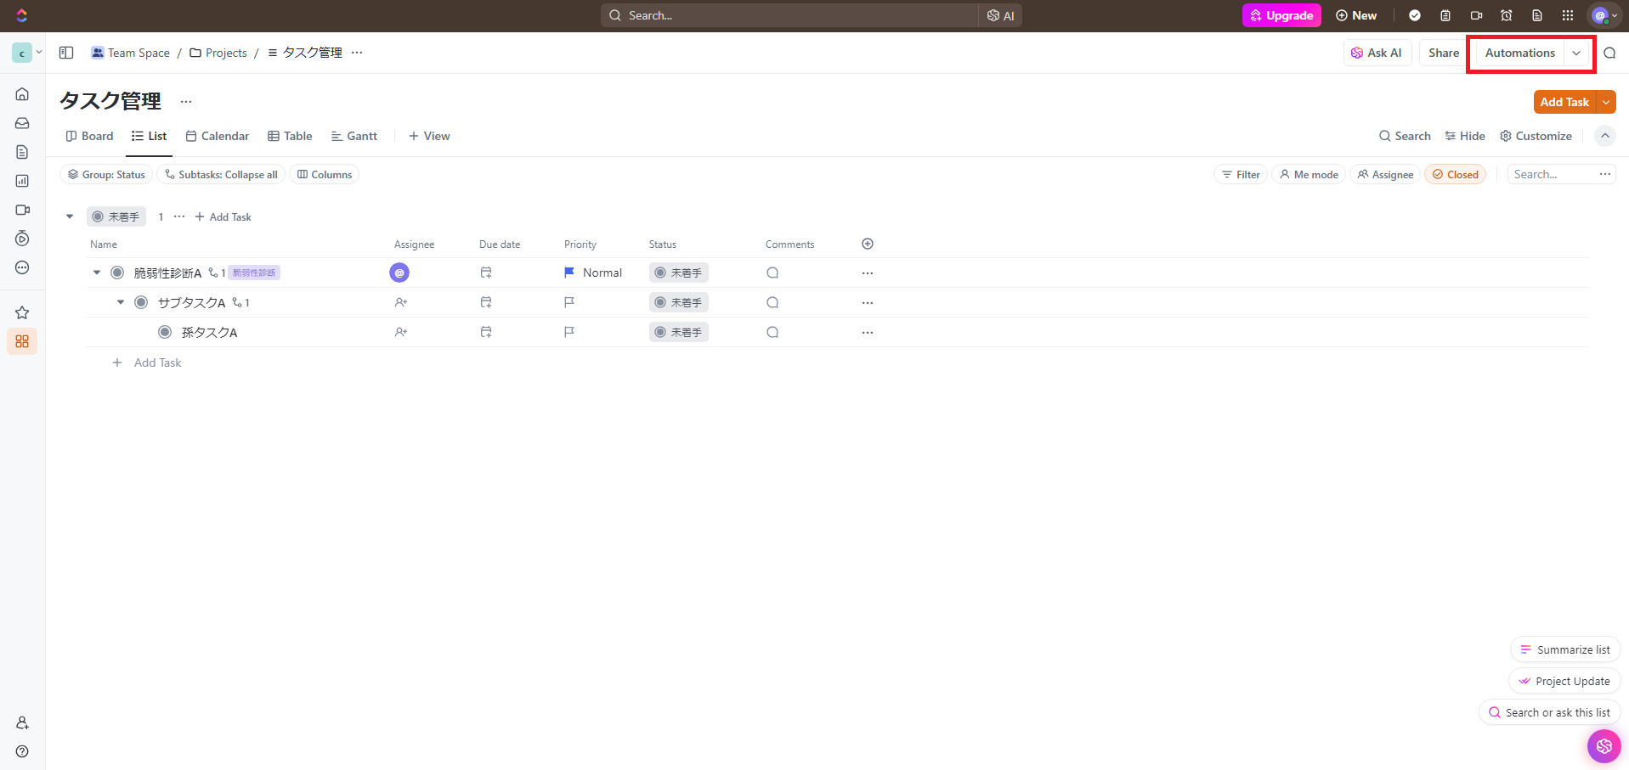Open the Home page from the sidebar
1629x770 pixels.
tap(22, 94)
